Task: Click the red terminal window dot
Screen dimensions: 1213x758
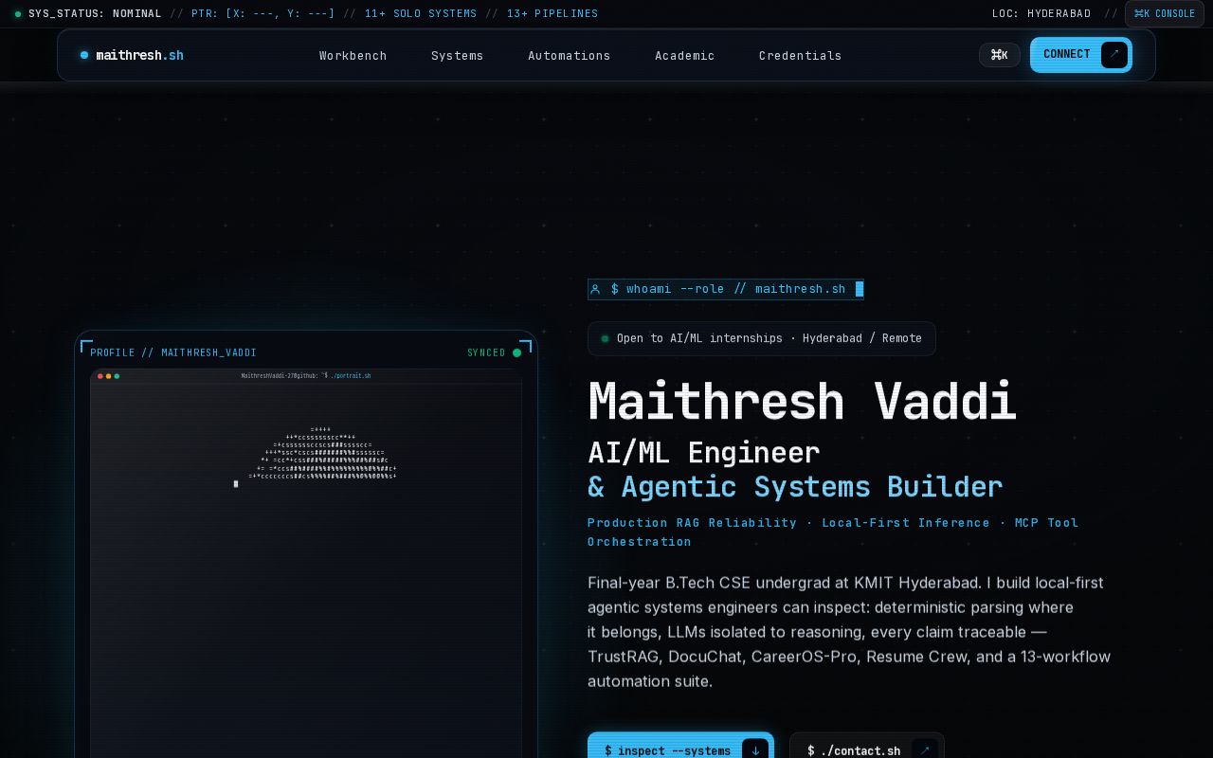Action: click(x=100, y=376)
